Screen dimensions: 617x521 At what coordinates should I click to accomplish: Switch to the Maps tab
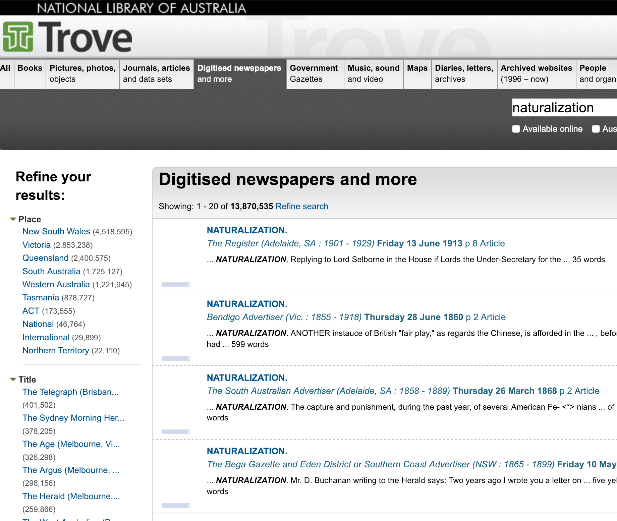[x=417, y=74]
